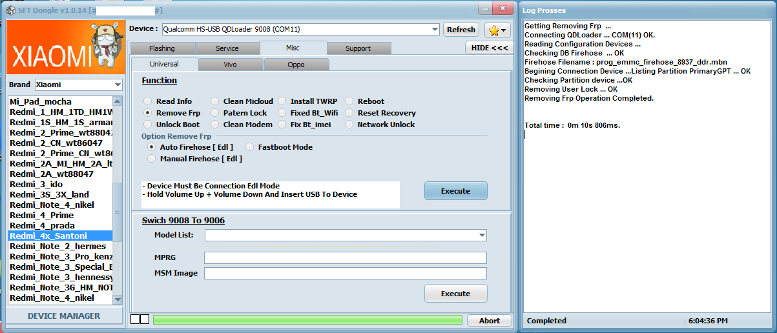Click Execute in Swich 9008 section
Screen dimensions: 777x333
click(x=456, y=294)
